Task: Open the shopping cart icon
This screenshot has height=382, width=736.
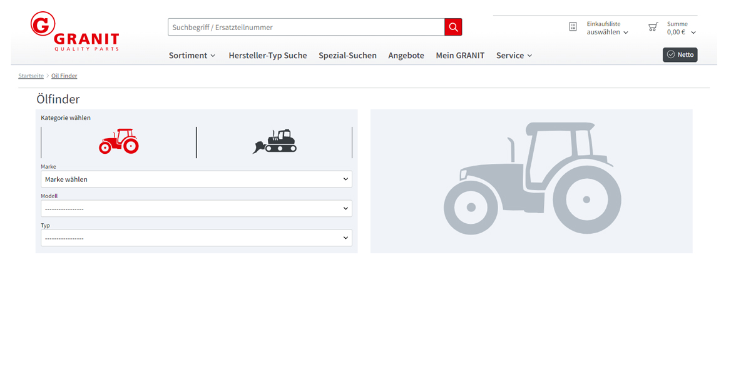Action: click(x=653, y=27)
